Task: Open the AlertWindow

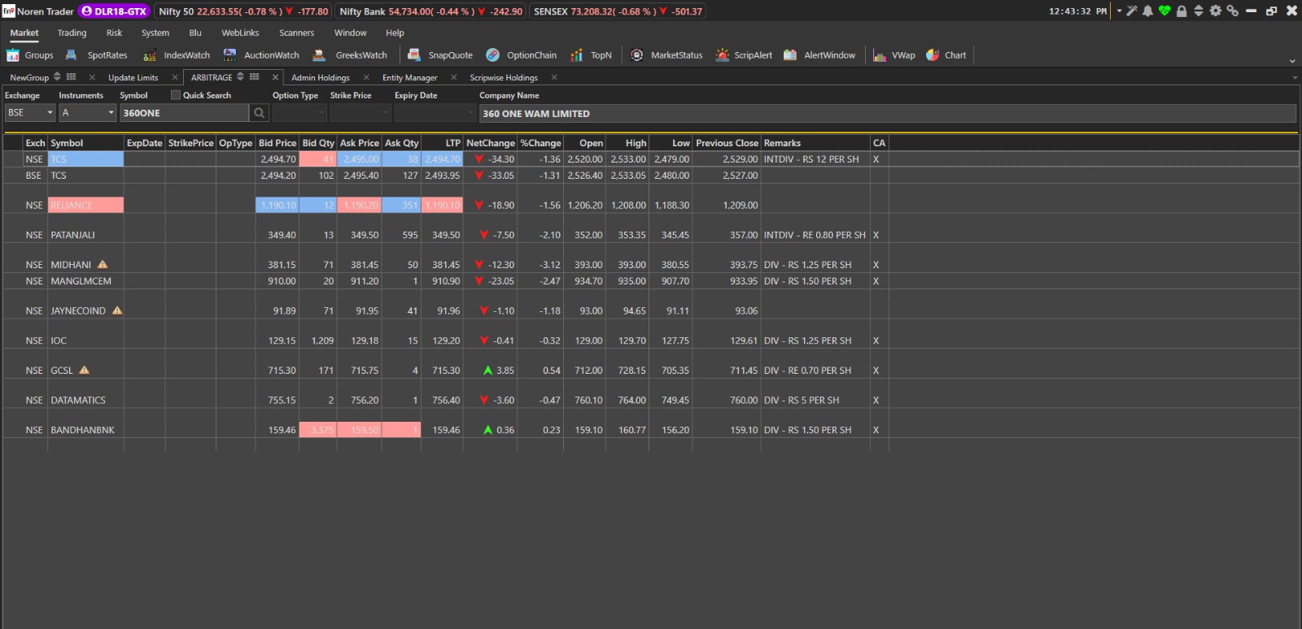Action: click(x=819, y=55)
